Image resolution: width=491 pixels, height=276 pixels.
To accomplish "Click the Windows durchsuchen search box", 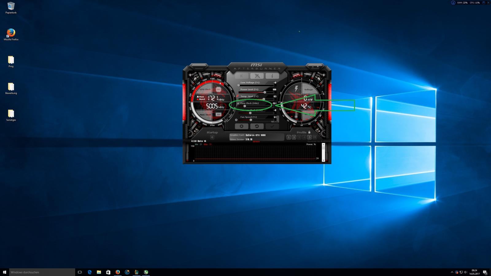I will 42,272.
